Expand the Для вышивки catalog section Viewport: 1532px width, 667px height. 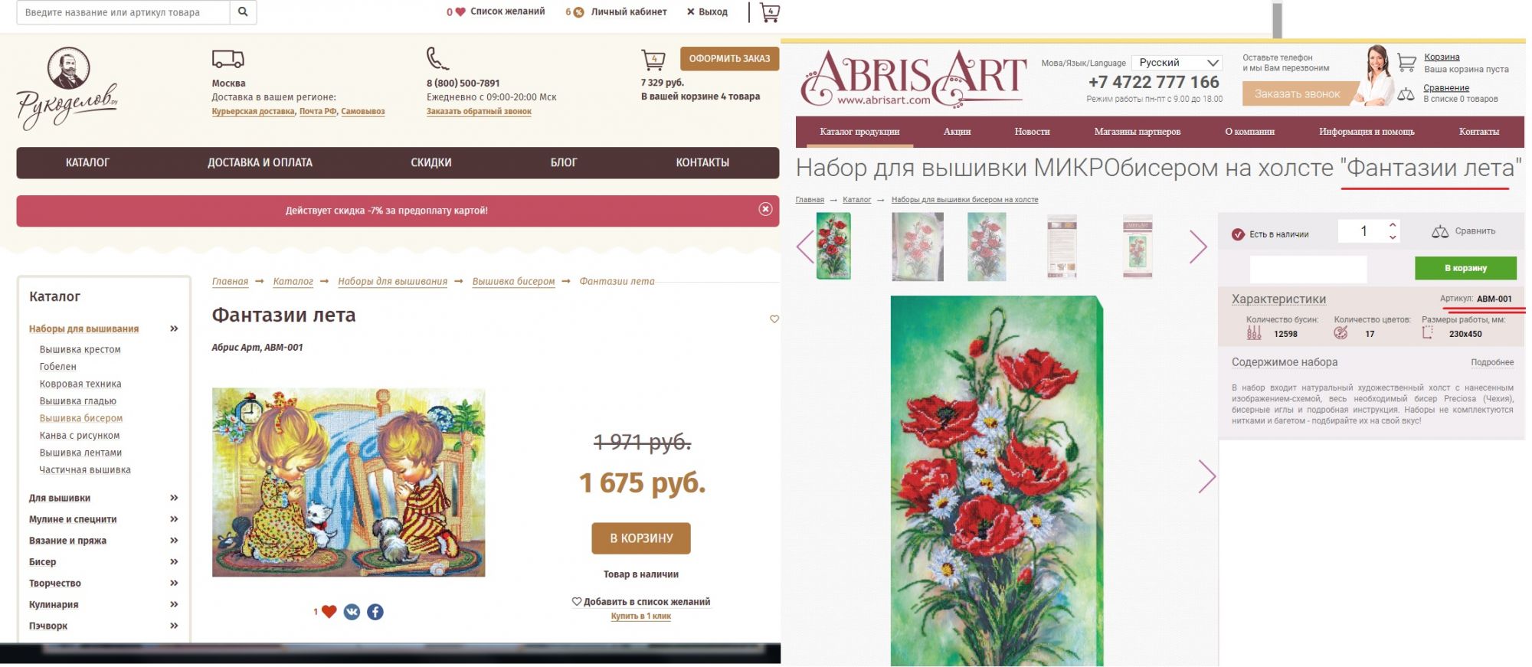[x=174, y=498]
